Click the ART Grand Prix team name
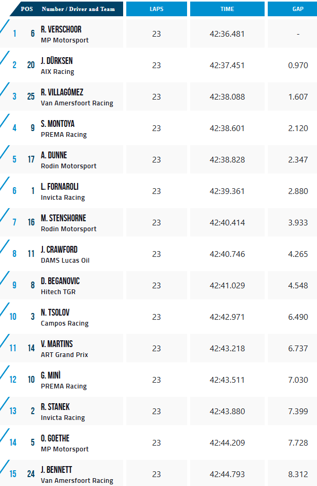This screenshot has height=486, width=317. [x=64, y=355]
